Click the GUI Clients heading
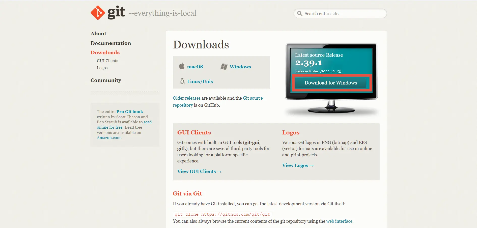 click(x=194, y=133)
